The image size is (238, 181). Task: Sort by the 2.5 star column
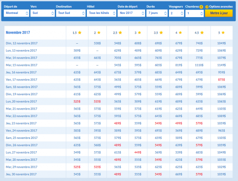[x=117, y=33]
